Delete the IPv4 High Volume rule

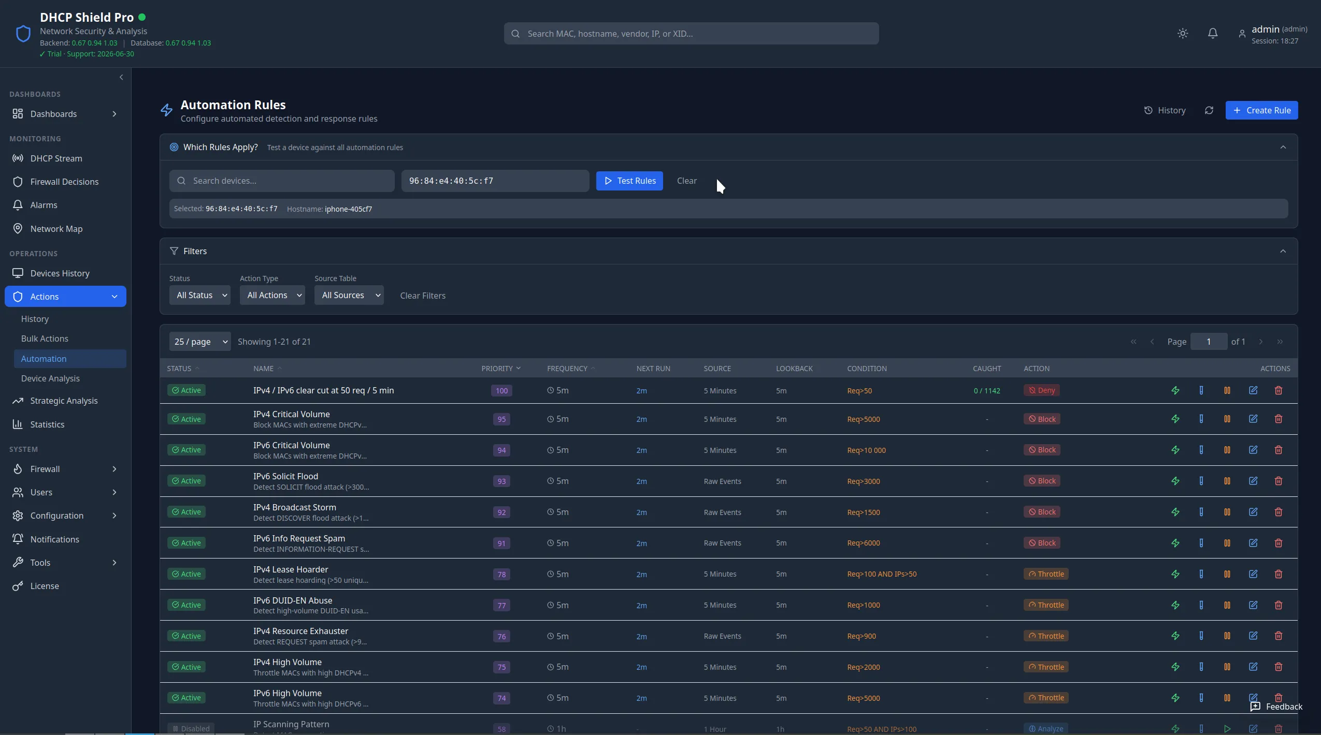tap(1279, 667)
